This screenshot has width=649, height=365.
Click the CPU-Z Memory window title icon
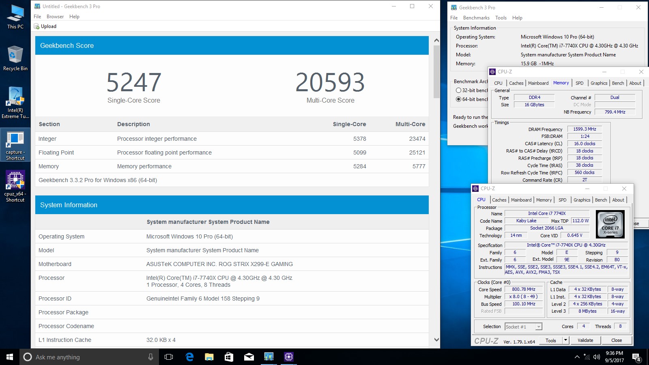492,72
